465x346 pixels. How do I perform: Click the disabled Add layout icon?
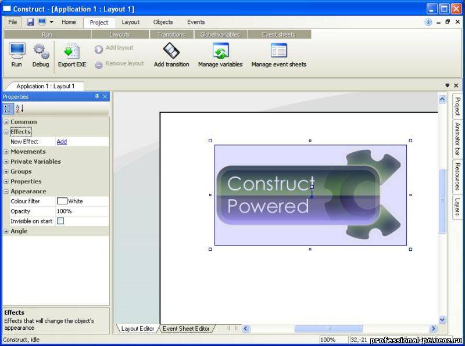click(99, 49)
